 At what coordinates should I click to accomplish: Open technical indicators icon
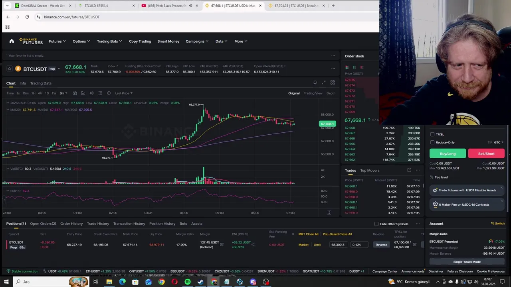click(x=83, y=93)
